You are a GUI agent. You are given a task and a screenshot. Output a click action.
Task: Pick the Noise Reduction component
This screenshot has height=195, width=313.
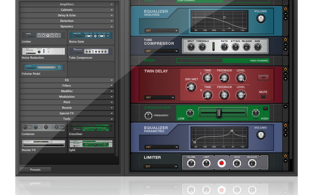tap(43, 51)
